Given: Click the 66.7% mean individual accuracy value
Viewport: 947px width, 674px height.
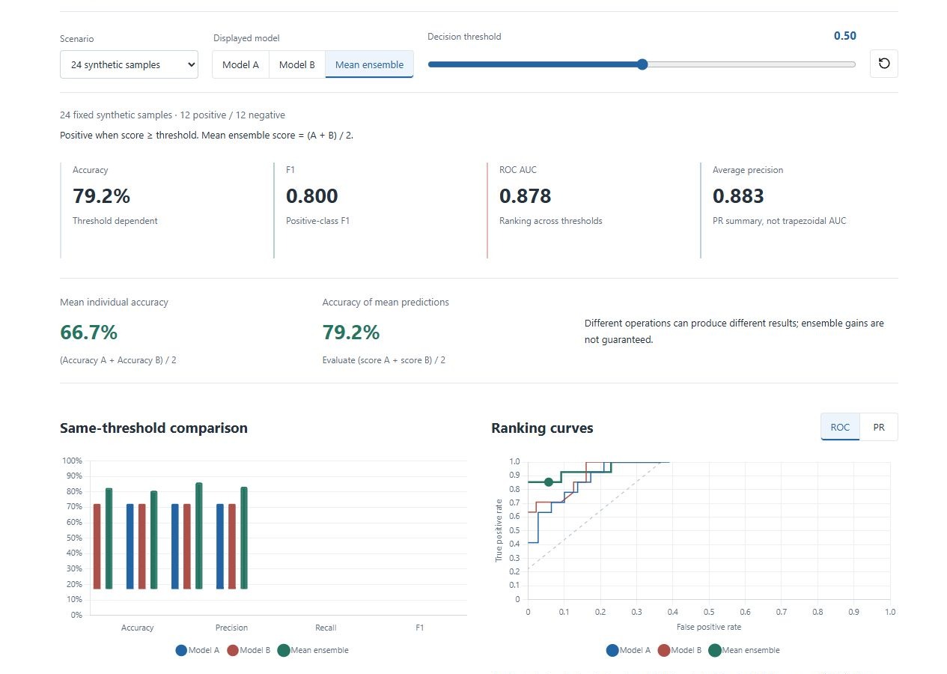Looking at the screenshot, I should tap(89, 332).
